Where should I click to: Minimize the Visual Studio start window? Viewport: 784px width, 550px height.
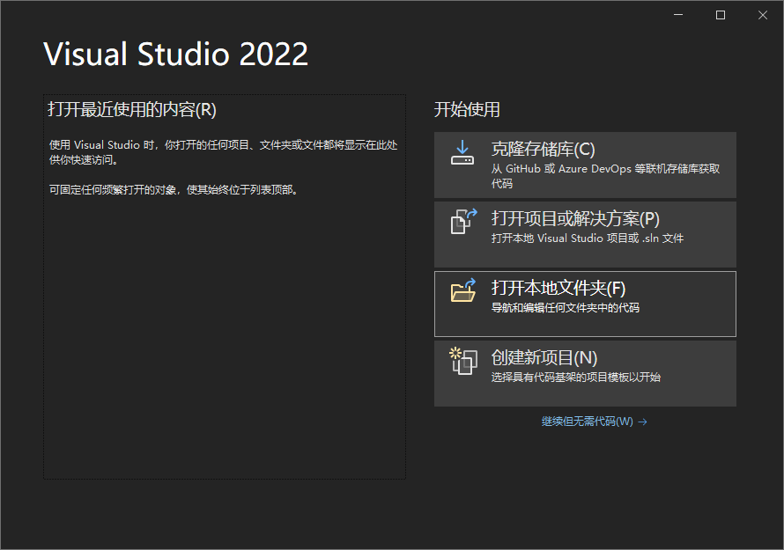(x=678, y=15)
